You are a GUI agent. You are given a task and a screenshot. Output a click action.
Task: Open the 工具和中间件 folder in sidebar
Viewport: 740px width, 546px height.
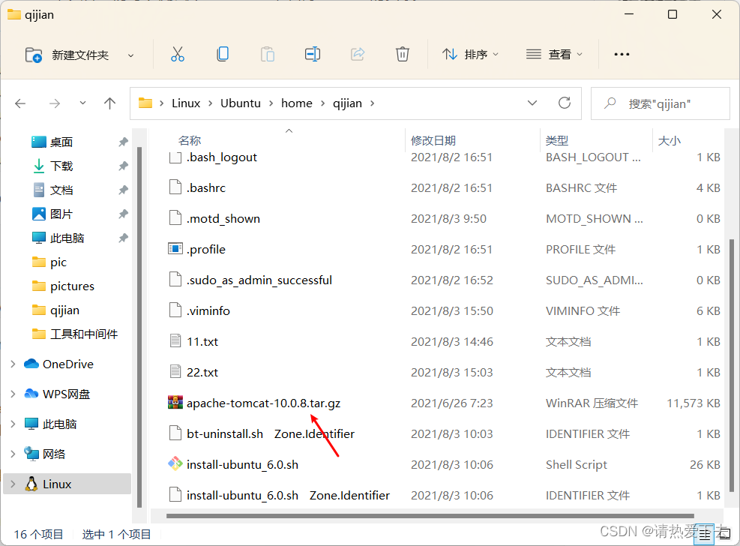[x=83, y=334]
